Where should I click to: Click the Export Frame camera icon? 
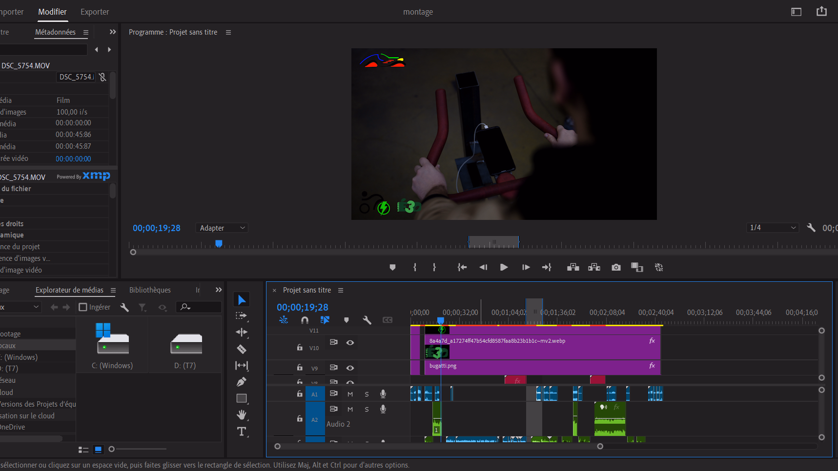pos(616,267)
